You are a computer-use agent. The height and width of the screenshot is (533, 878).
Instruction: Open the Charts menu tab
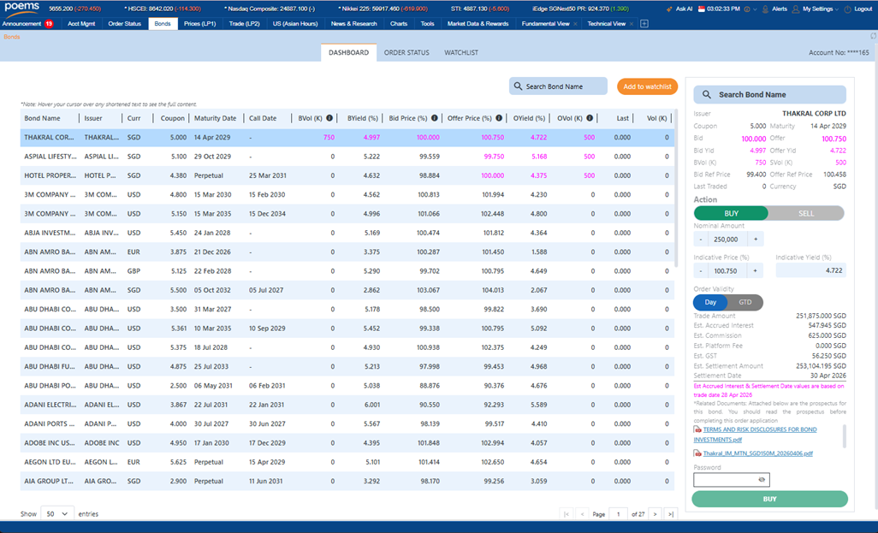click(x=398, y=23)
